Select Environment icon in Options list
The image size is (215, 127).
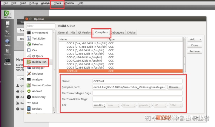click(29, 33)
